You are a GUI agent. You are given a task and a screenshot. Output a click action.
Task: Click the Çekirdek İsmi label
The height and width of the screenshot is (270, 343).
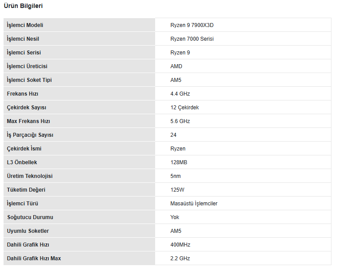(x=24, y=149)
